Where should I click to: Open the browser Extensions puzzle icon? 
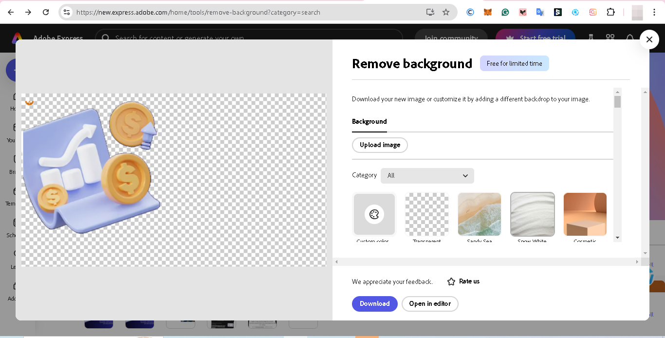click(x=610, y=12)
